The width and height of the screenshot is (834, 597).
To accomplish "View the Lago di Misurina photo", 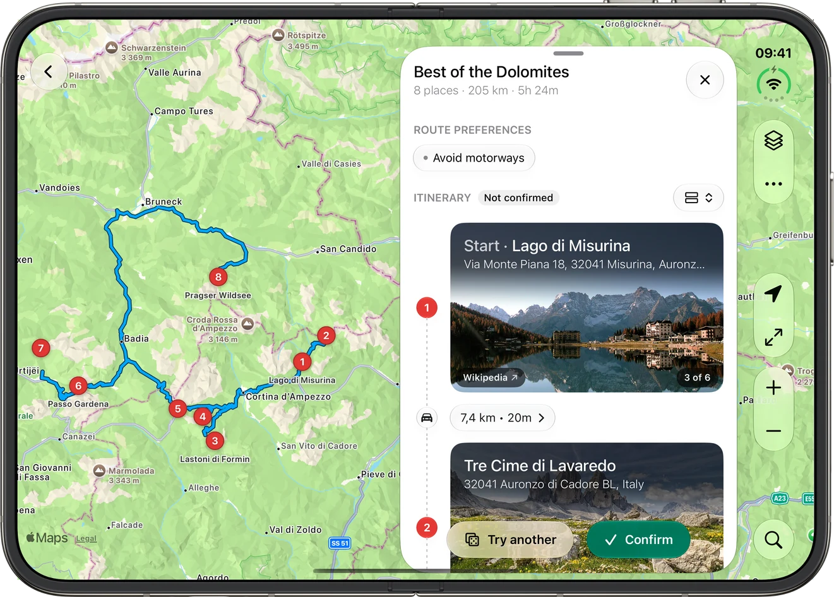I will [587, 307].
